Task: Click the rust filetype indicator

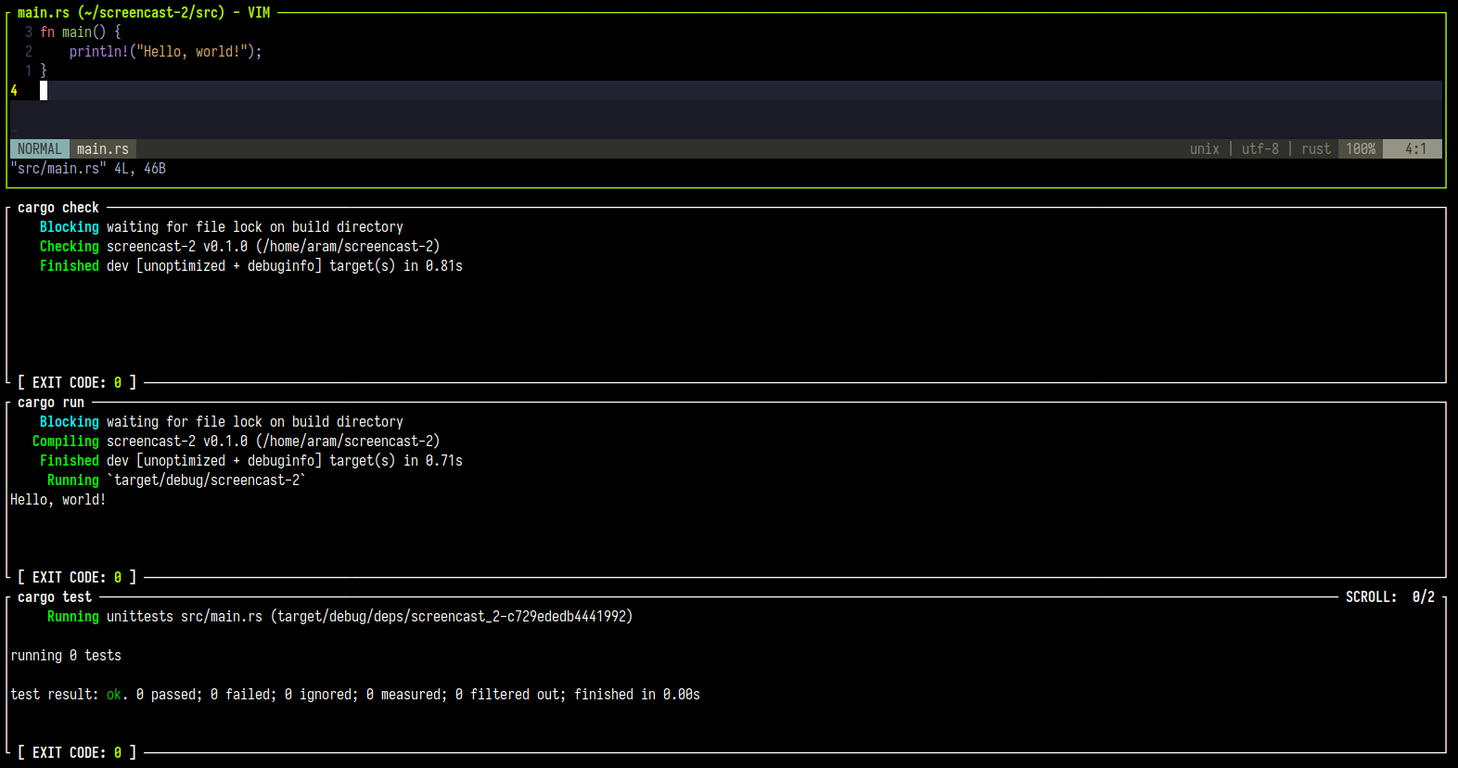Action: click(x=1316, y=149)
